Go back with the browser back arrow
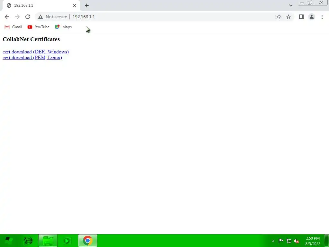This screenshot has height=247, width=329. (x=7, y=17)
